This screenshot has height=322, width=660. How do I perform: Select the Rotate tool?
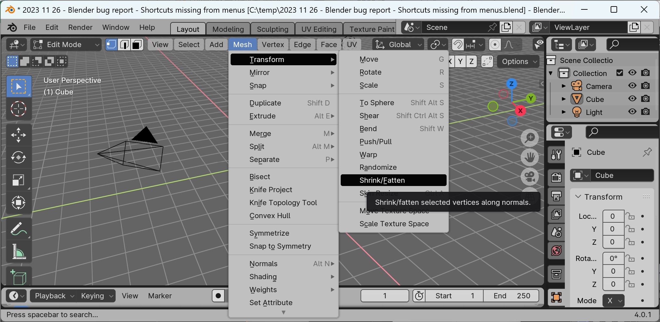click(x=19, y=157)
